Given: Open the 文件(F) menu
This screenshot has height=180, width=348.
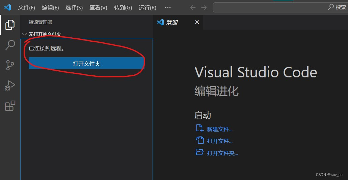Looking at the screenshot, I should 26,8.
